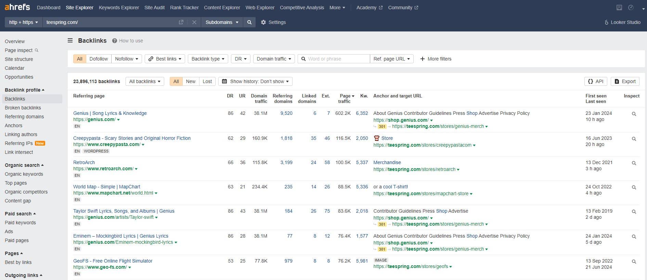Open the Backlink type dropdown
The width and height of the screenshot is (647, 280).
208,59
